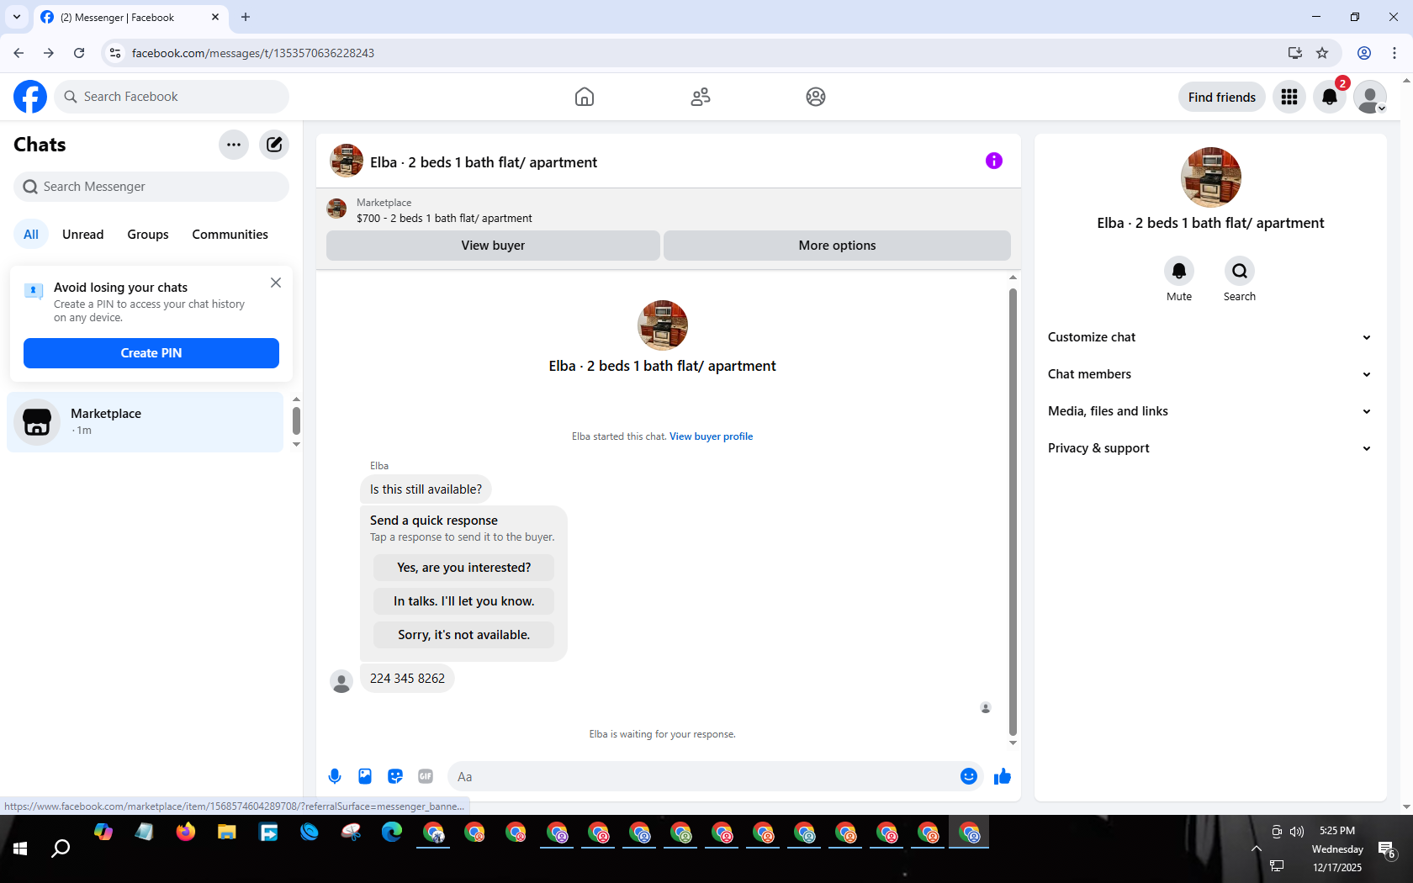The height and width of the screenshot is (883, 1413).
Task: Focus the Search Messenger field
Action: point(151,187)
